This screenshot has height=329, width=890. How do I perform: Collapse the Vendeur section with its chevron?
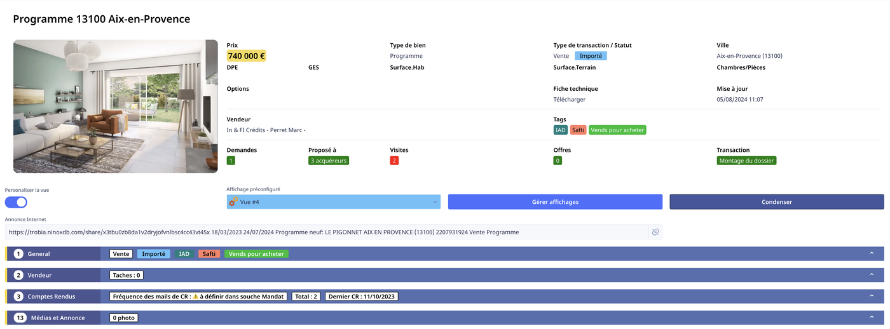(x=872, y=275)
